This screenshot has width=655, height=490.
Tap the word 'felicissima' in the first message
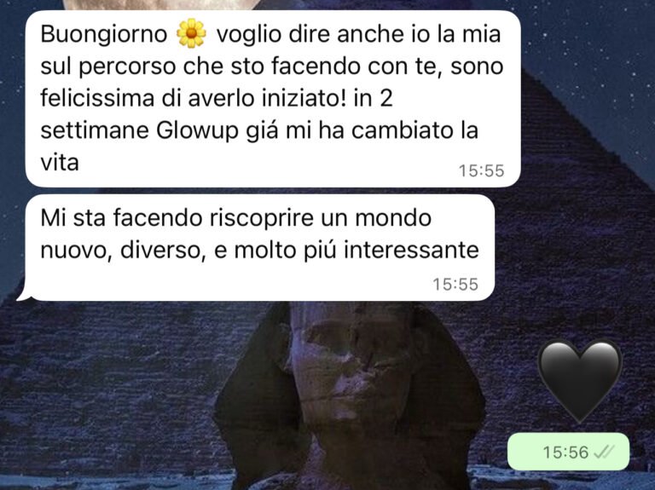[97, 98]
